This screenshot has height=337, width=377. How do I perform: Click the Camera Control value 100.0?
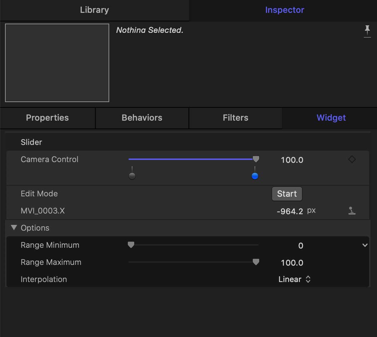(292, 160)
